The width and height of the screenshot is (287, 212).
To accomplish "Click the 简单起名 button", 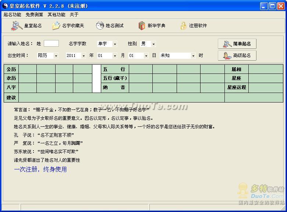I will 237,44.
